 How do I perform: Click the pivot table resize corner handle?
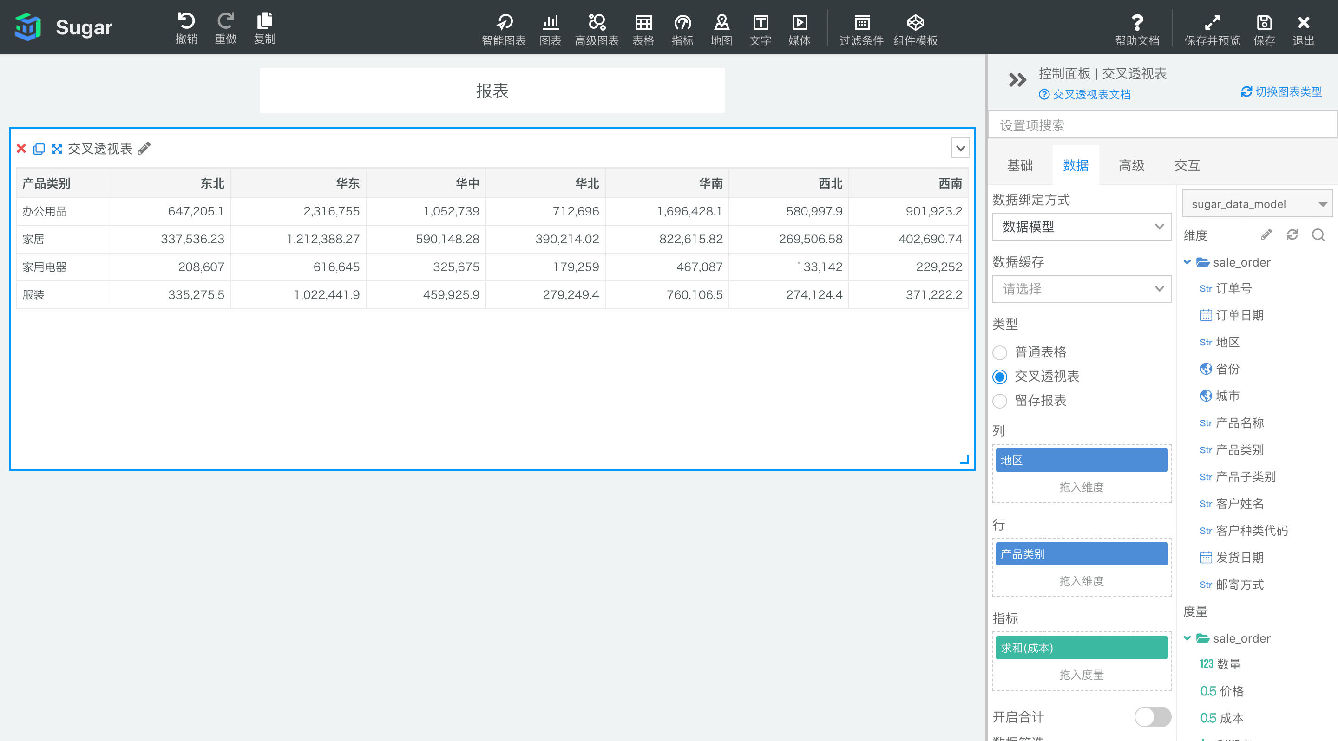point(964,460)
